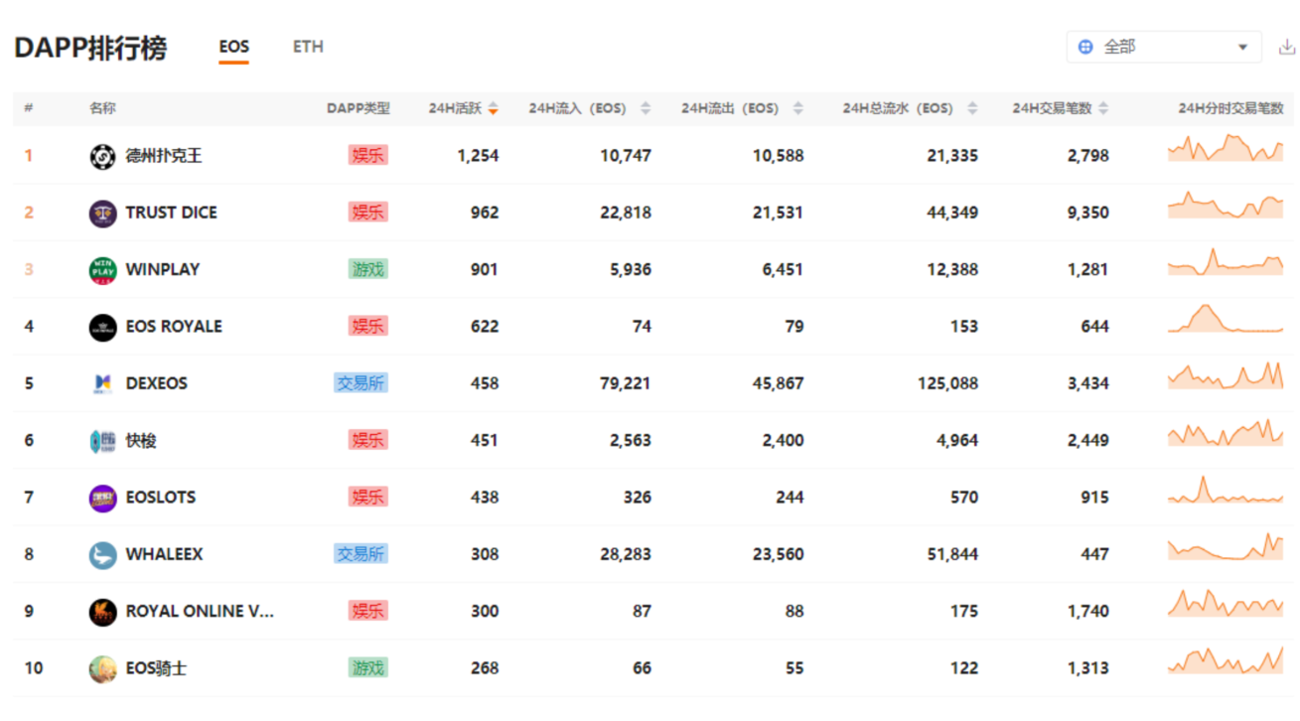The image size is (1300, 721).
Task: Click the WHALEEX logo icon
Action: [x=102, y=554]
